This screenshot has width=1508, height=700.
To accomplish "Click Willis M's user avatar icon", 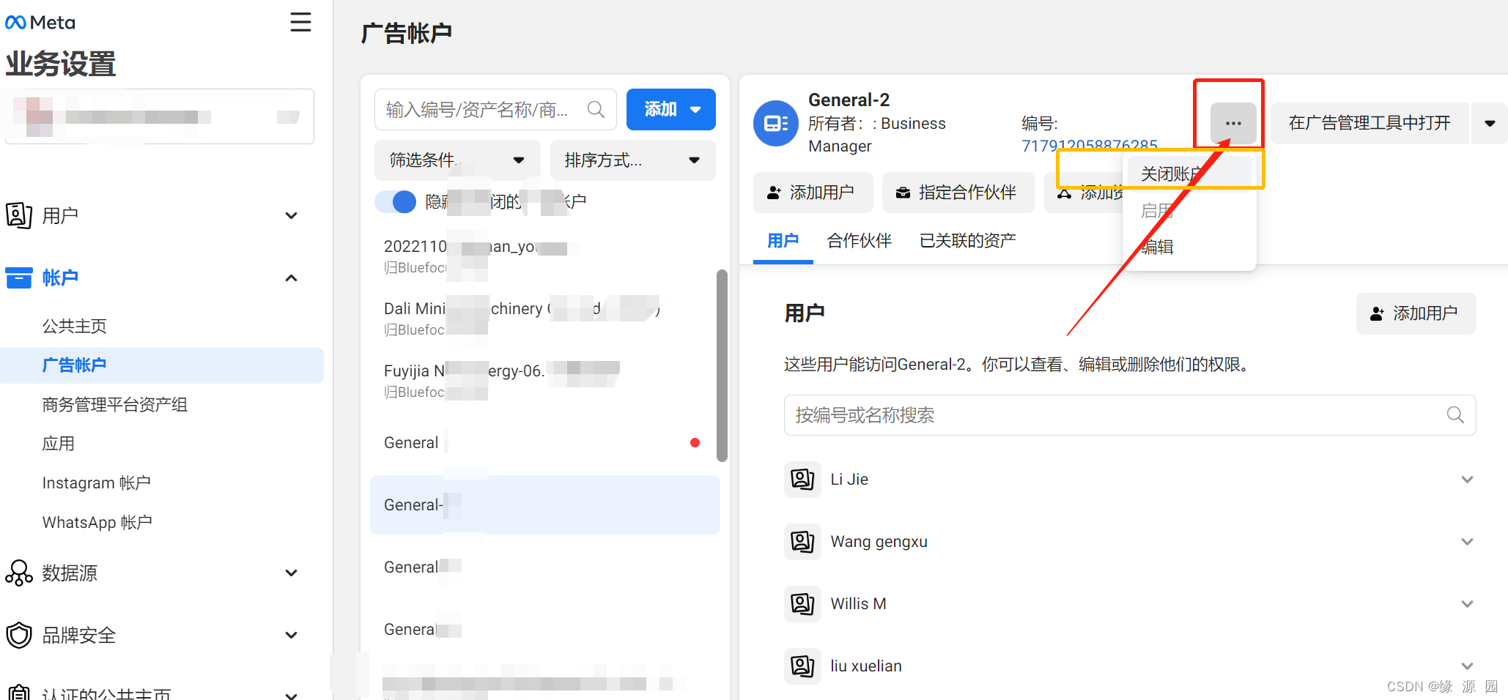I will coord(802,604).
